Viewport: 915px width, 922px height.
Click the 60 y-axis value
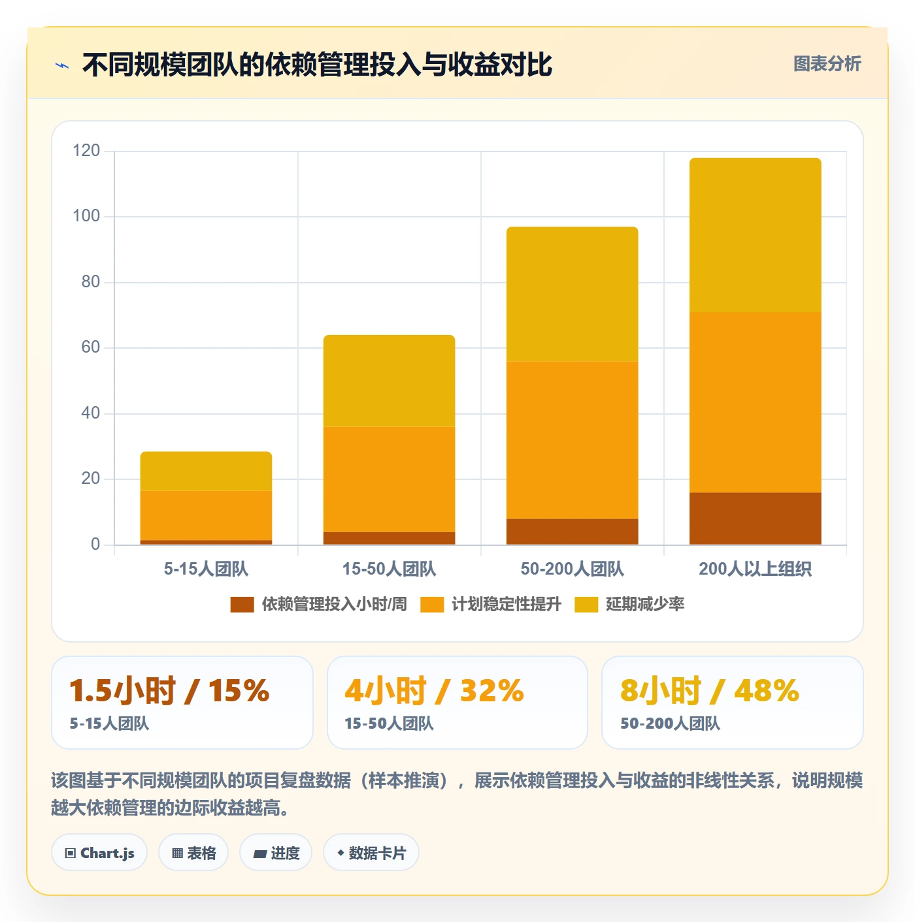90,347
